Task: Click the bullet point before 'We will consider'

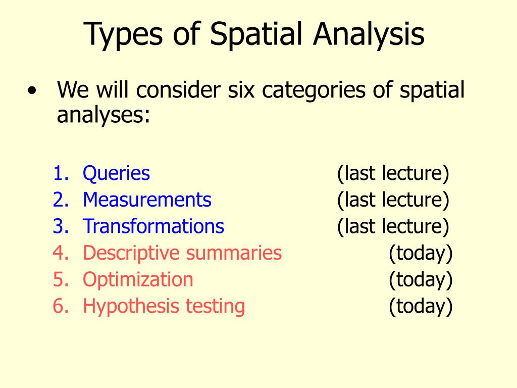Action: (32, 90)
